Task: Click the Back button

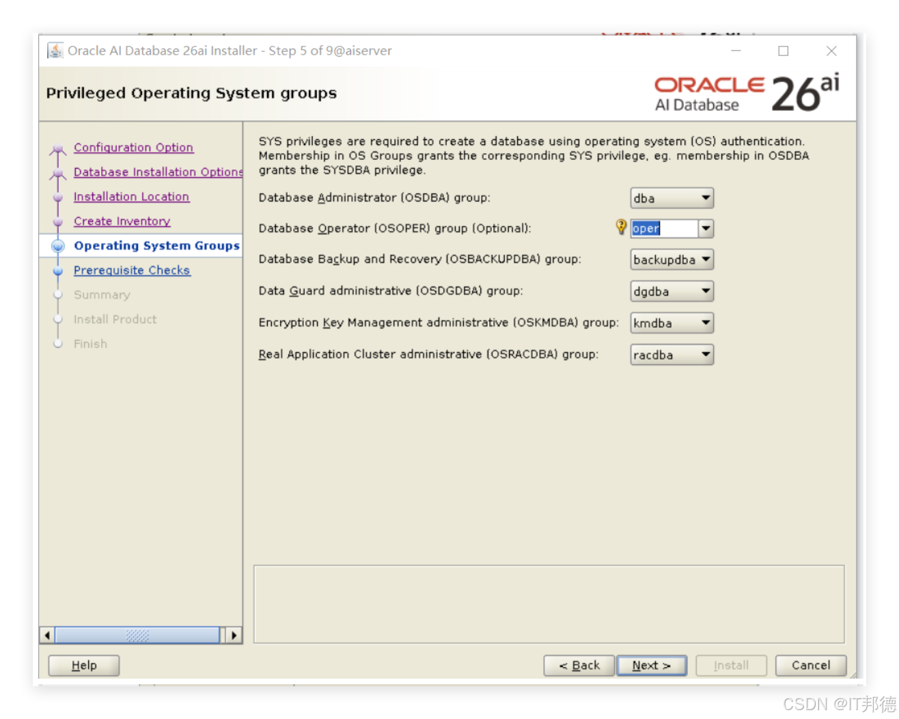Action: click(579, 665)
